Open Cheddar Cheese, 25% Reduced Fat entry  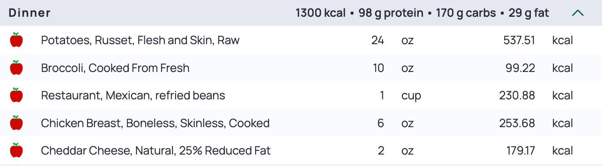[x=156, y=151]
